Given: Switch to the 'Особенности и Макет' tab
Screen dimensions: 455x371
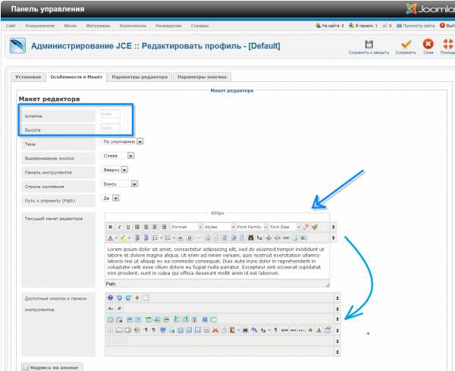Looking at the screenshot, I should coord(77,77).
